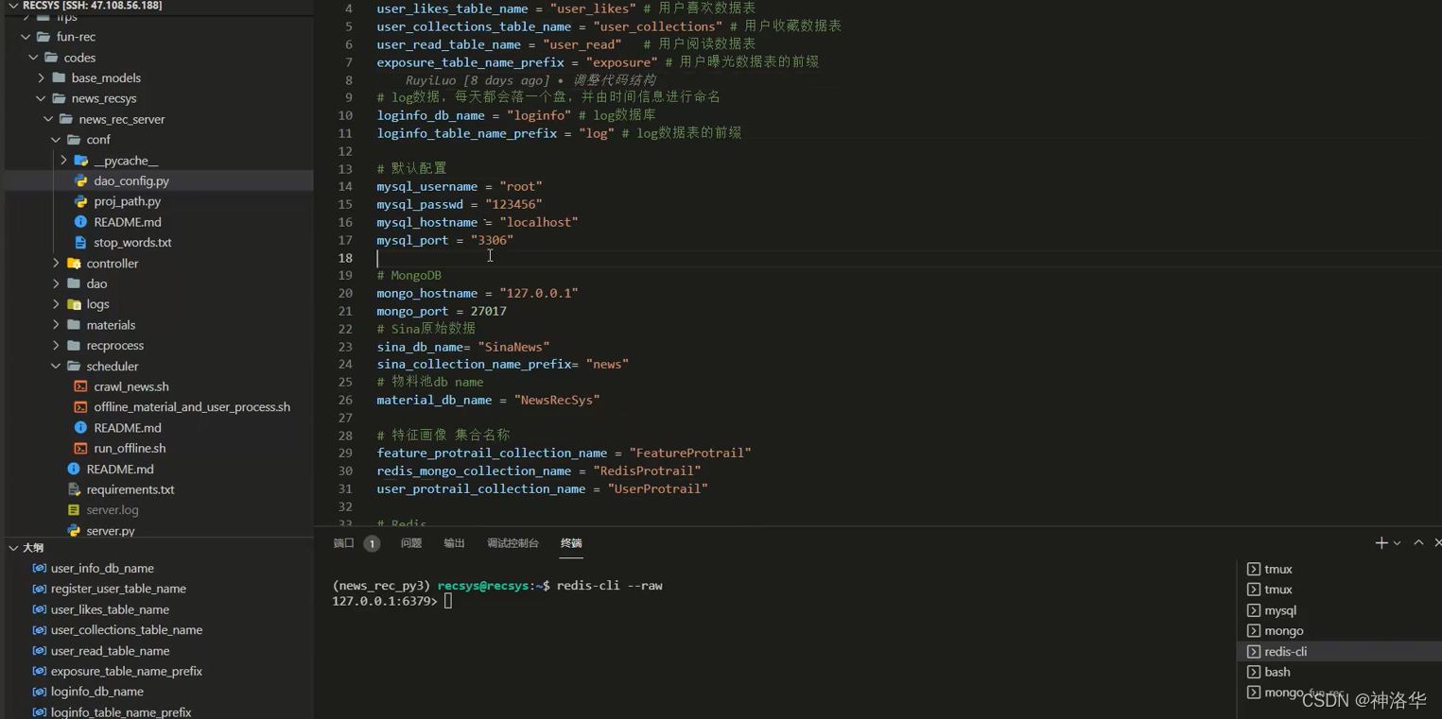Click the folder icon of base_models

pyautogui.click(x=59, y=77)
